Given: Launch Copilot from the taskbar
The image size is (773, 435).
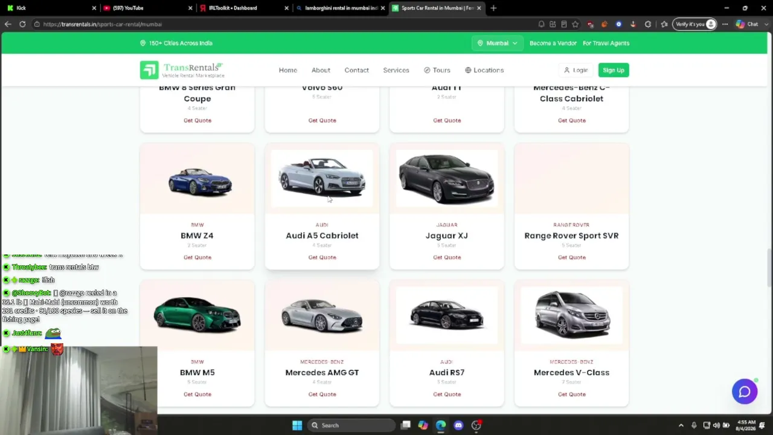Looking at the screenshot, I should [423, 425].
